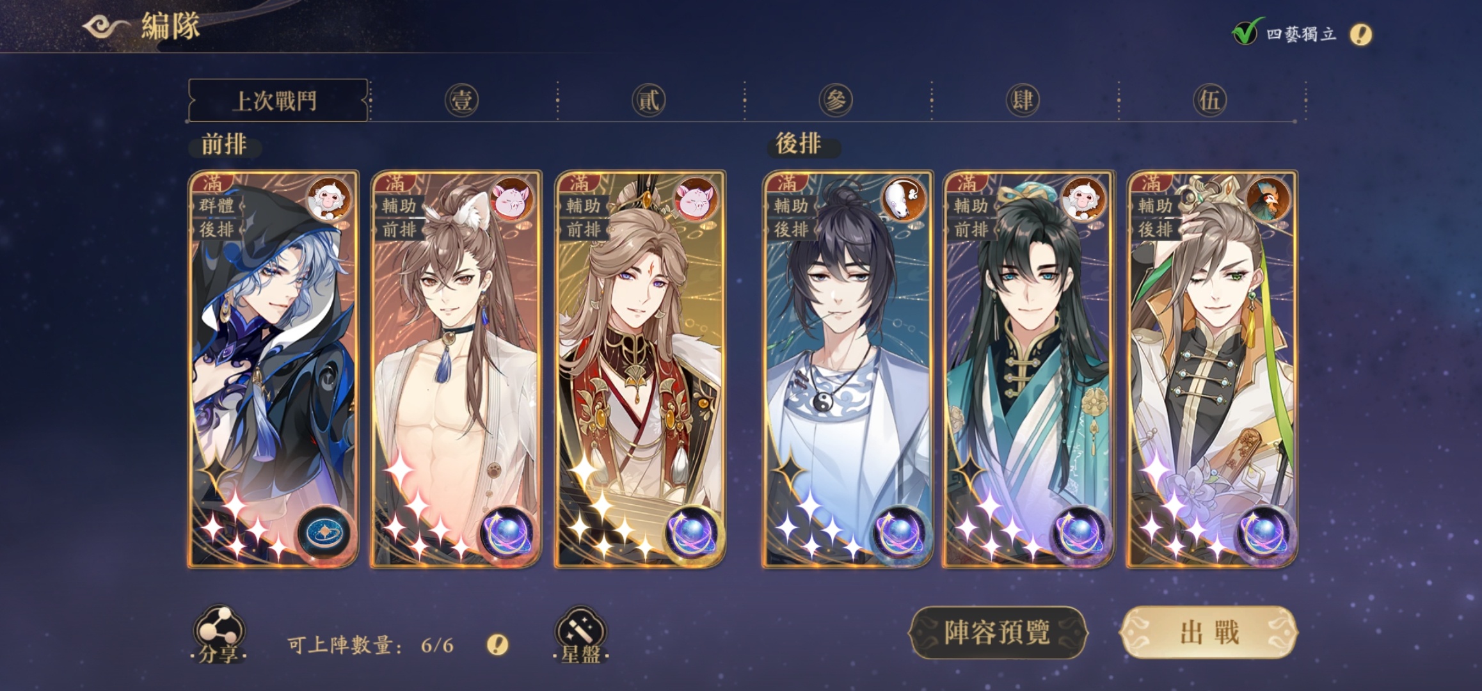Click the info icon beside 四藝獨立
The image size is (1482, 691).
[x=1360, y=35]
